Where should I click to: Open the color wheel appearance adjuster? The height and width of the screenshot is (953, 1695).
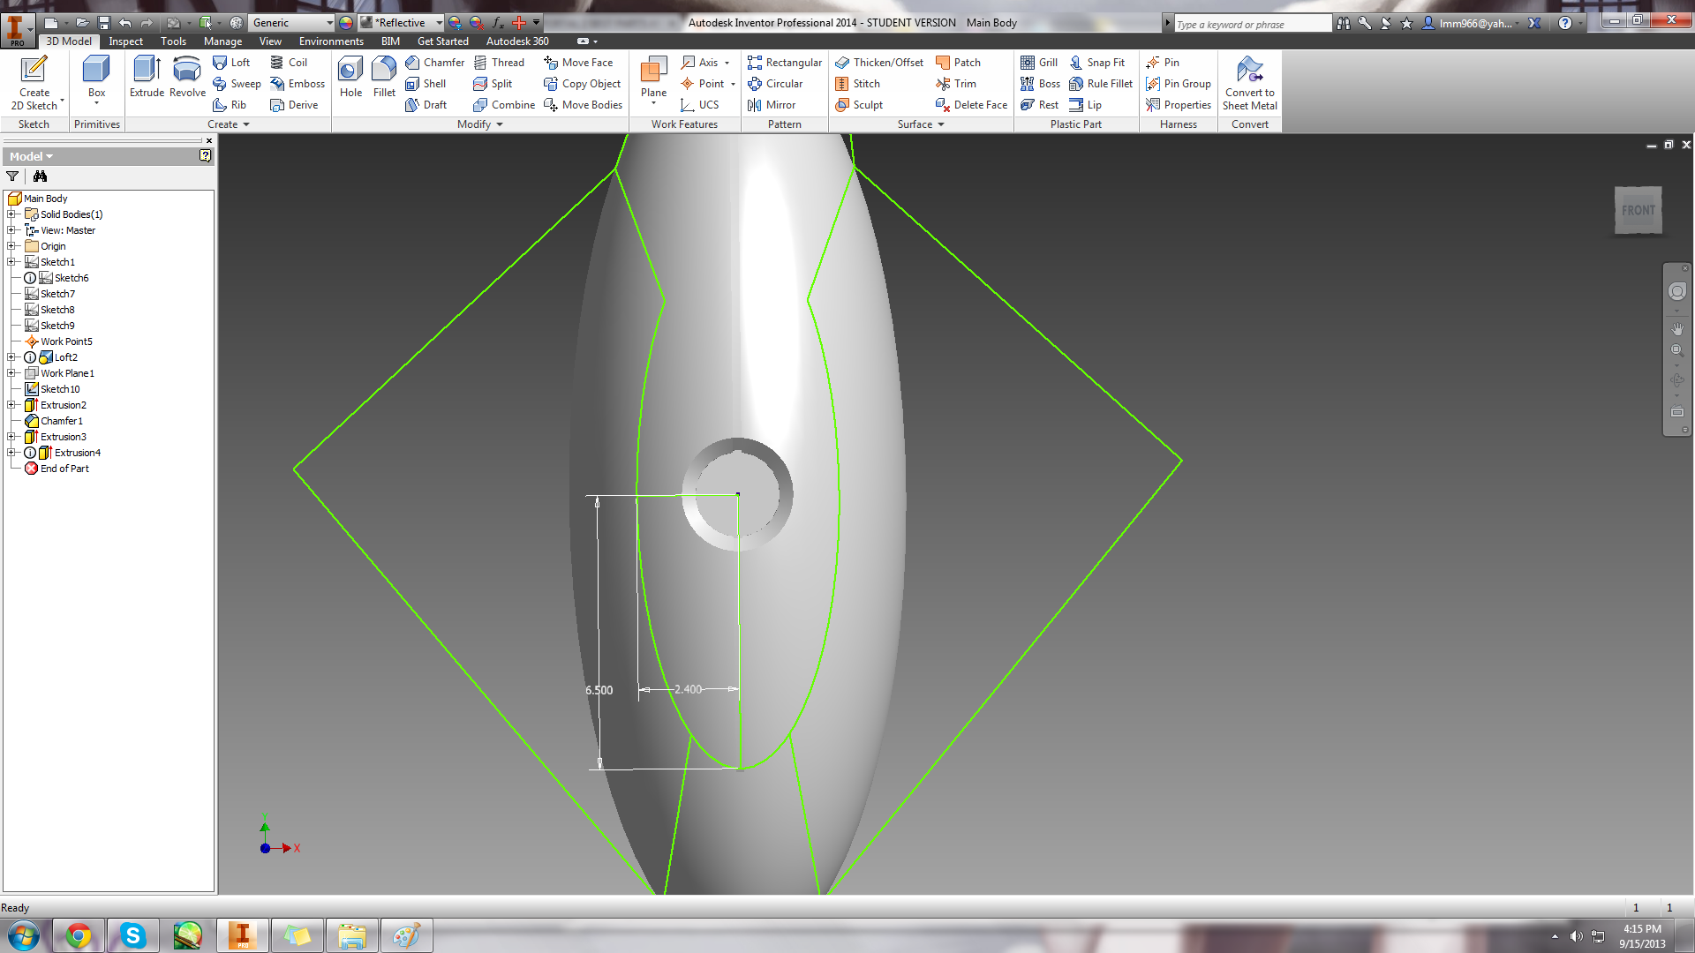pyautogui.click(x=345, y=23)
